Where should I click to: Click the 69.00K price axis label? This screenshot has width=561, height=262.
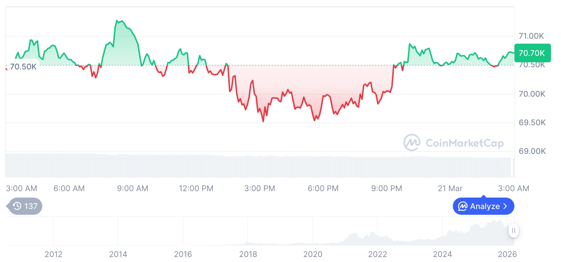532,151
